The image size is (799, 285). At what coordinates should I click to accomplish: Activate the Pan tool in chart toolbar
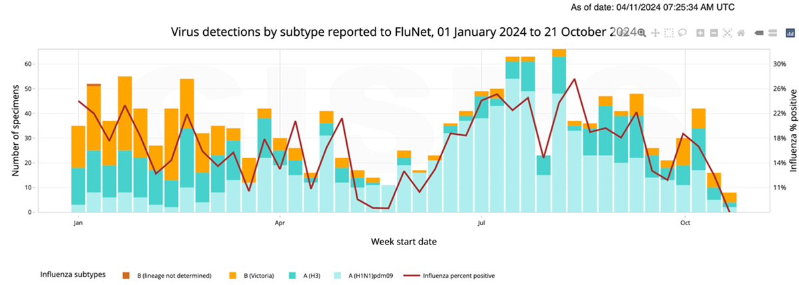(655, 33)
